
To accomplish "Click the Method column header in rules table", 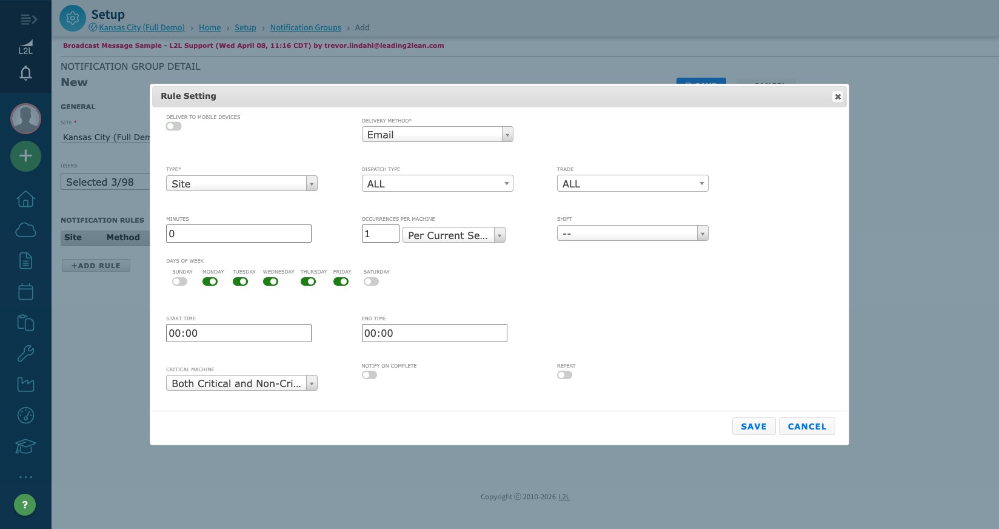I will pyautogui.click(x=123, y=237).
